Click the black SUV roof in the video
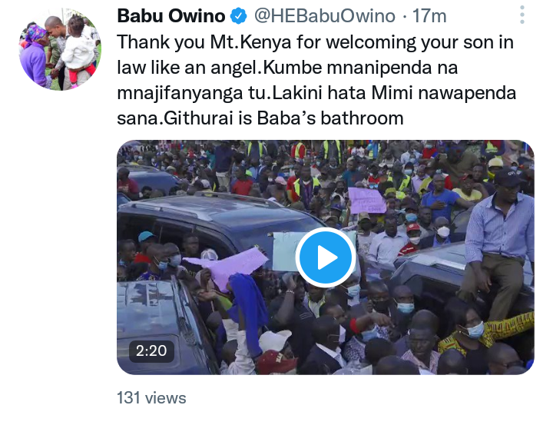Viewport: 553px width, 425px height. 212,208
